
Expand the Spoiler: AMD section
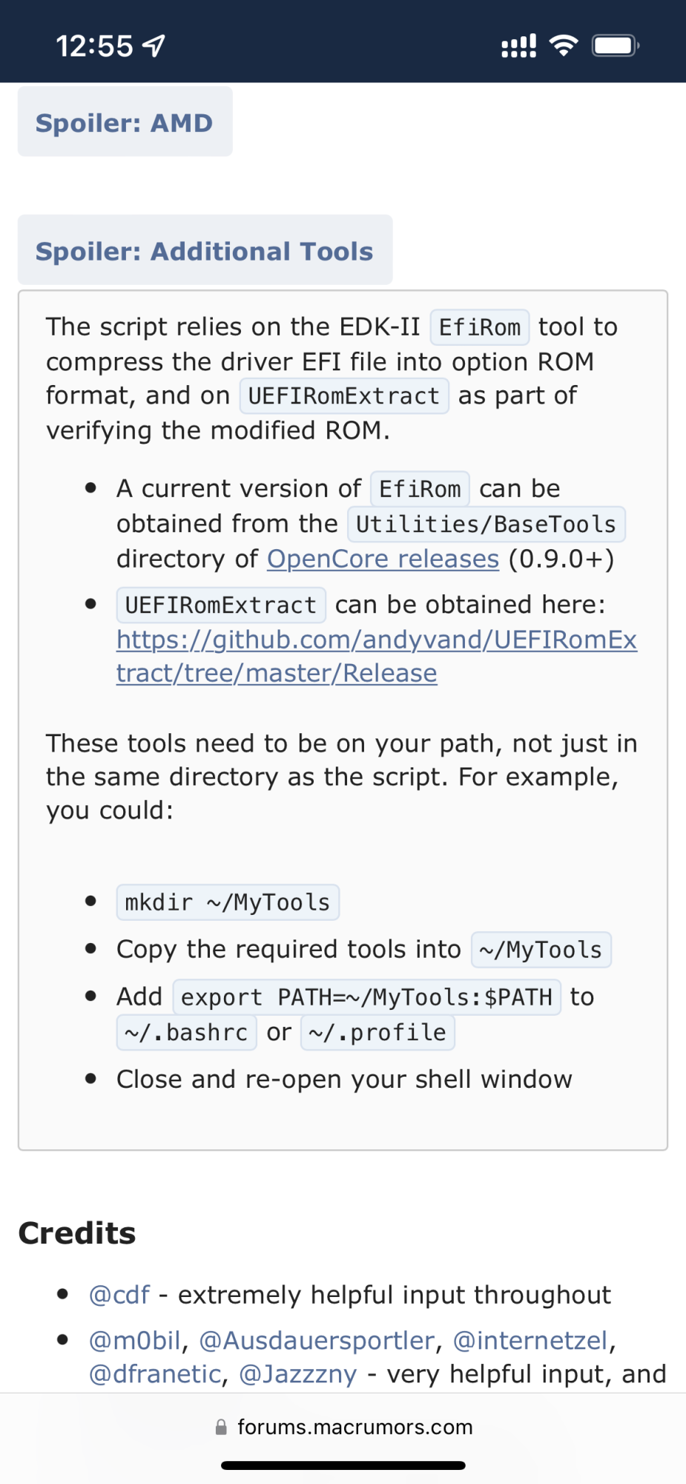[125, 122]
